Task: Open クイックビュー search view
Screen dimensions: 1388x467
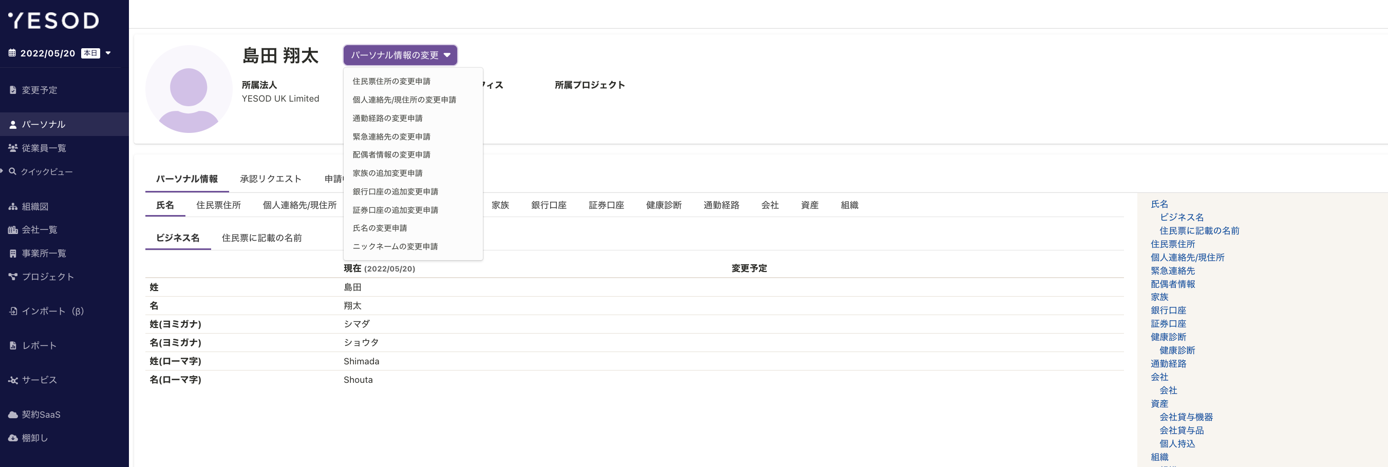Action: tap(47, 171)
